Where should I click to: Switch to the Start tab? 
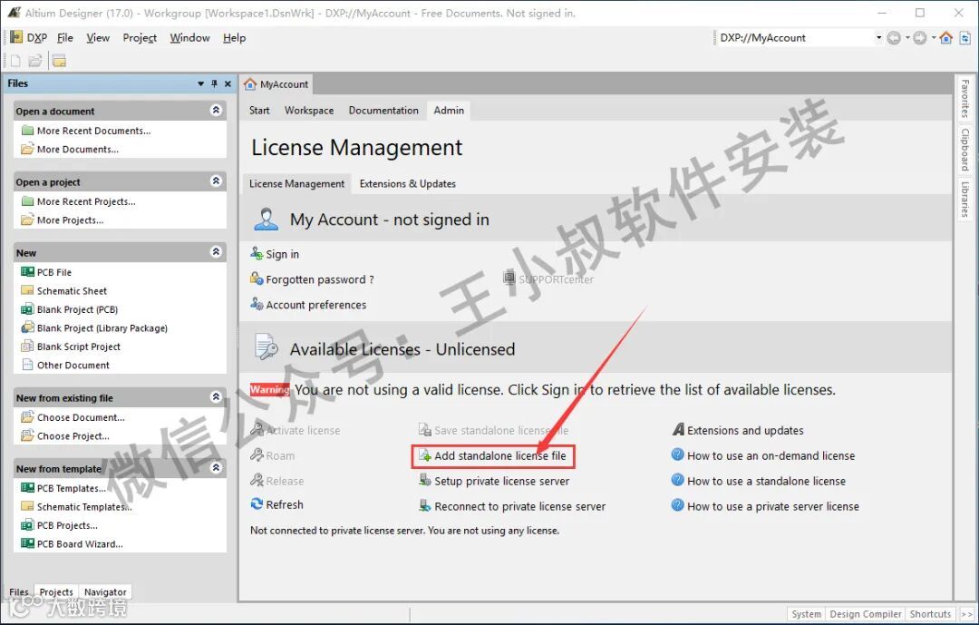(259, 111)
